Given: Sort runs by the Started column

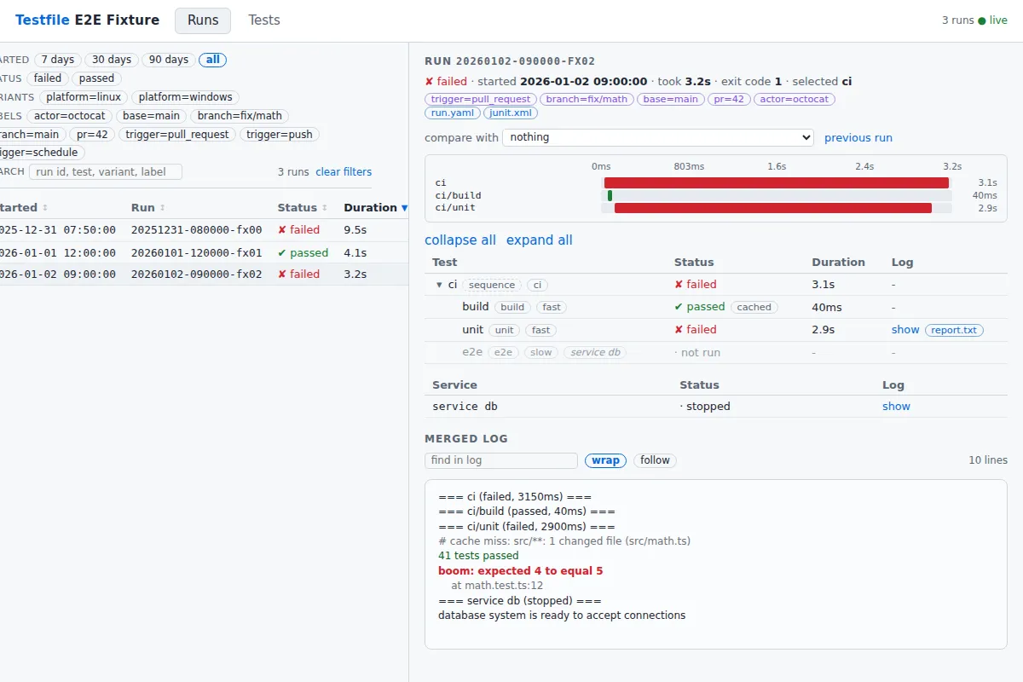Looking at the screenshot, I should click(22, 208).
